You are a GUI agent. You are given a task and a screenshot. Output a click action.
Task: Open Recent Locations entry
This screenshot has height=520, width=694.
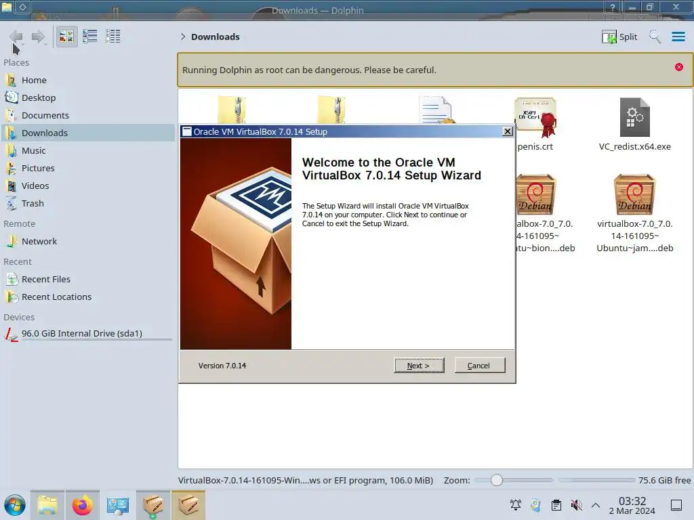coord(89,297)
